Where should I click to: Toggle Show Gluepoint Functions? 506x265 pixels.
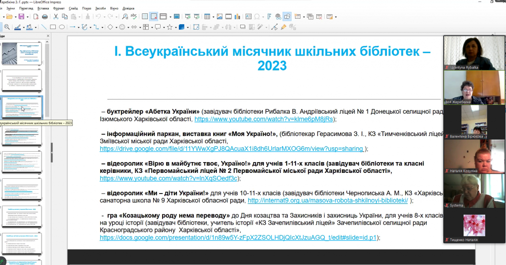click(283, 27)
